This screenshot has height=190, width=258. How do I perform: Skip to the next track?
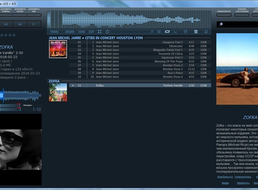[20, 24]
